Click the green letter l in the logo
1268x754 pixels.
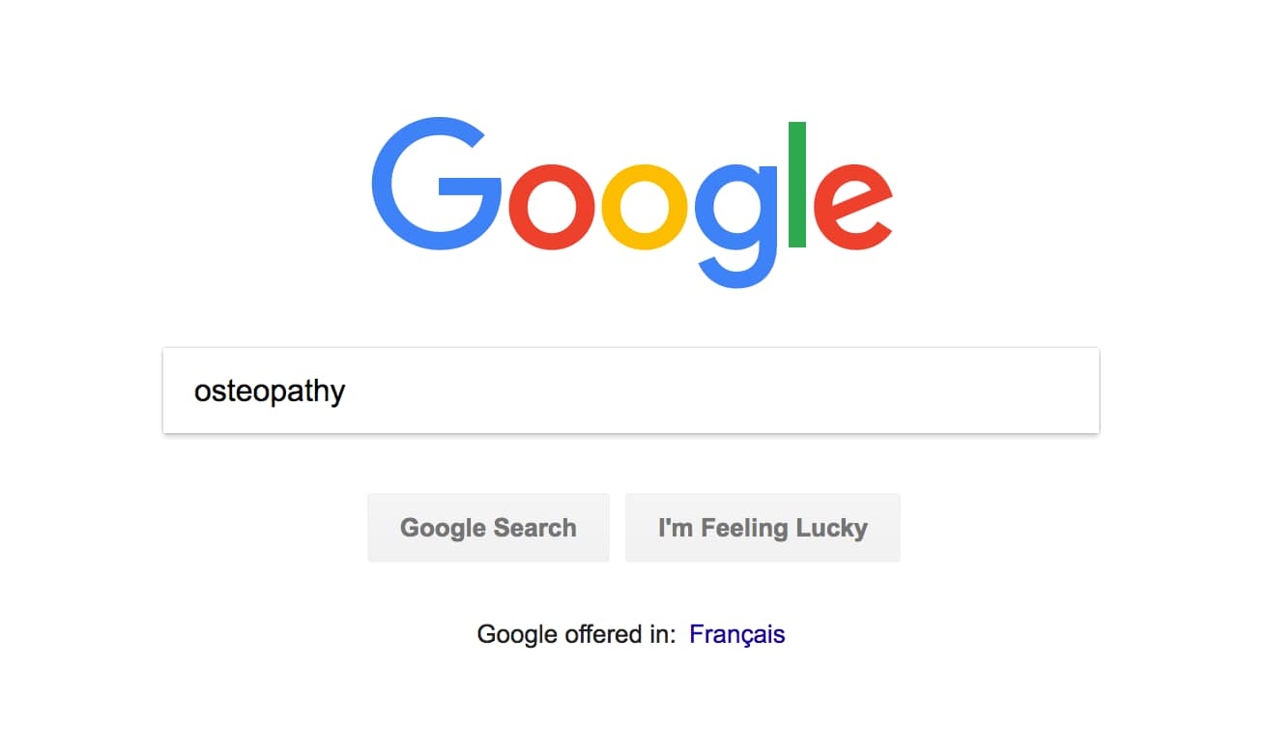pyautogui.click(x=797, y=185)
